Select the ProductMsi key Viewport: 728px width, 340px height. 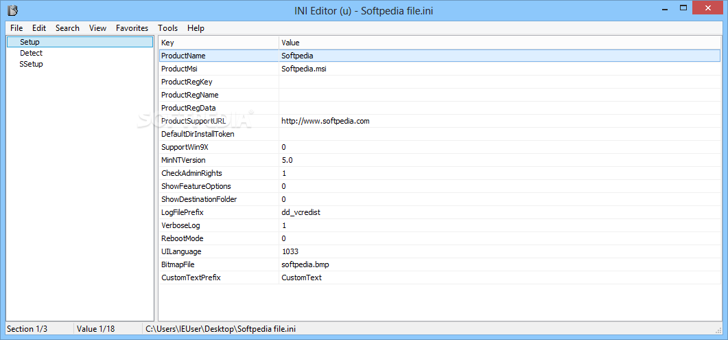(x=180, y=69)
